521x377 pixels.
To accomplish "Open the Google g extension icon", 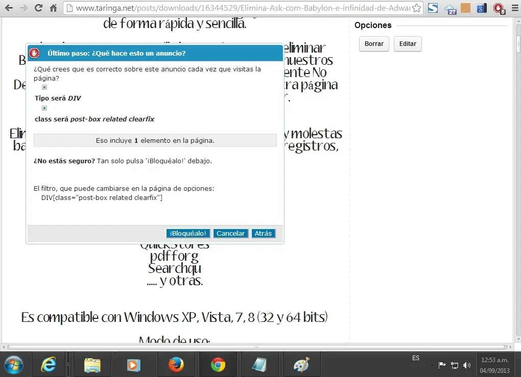I will (482, 8).
